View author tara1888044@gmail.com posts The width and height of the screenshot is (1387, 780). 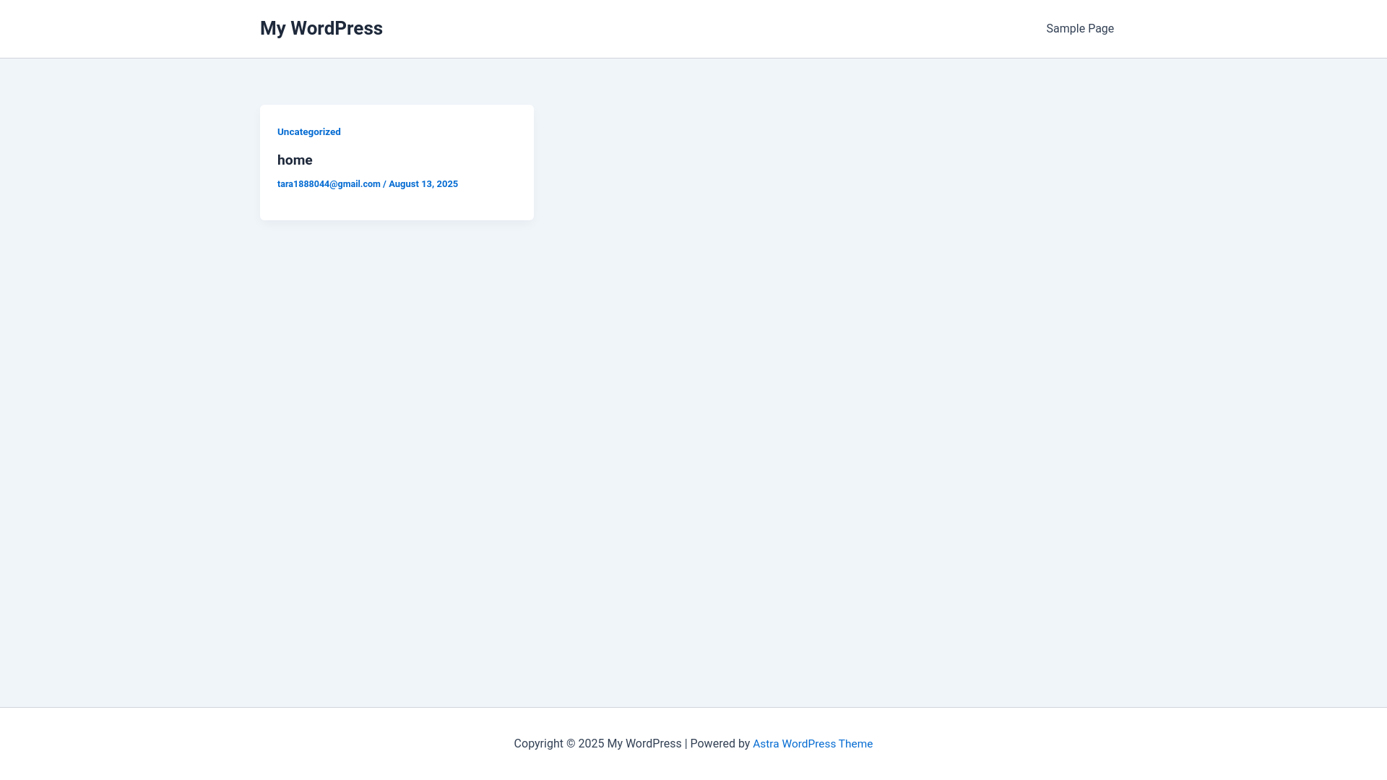[329, 184]
